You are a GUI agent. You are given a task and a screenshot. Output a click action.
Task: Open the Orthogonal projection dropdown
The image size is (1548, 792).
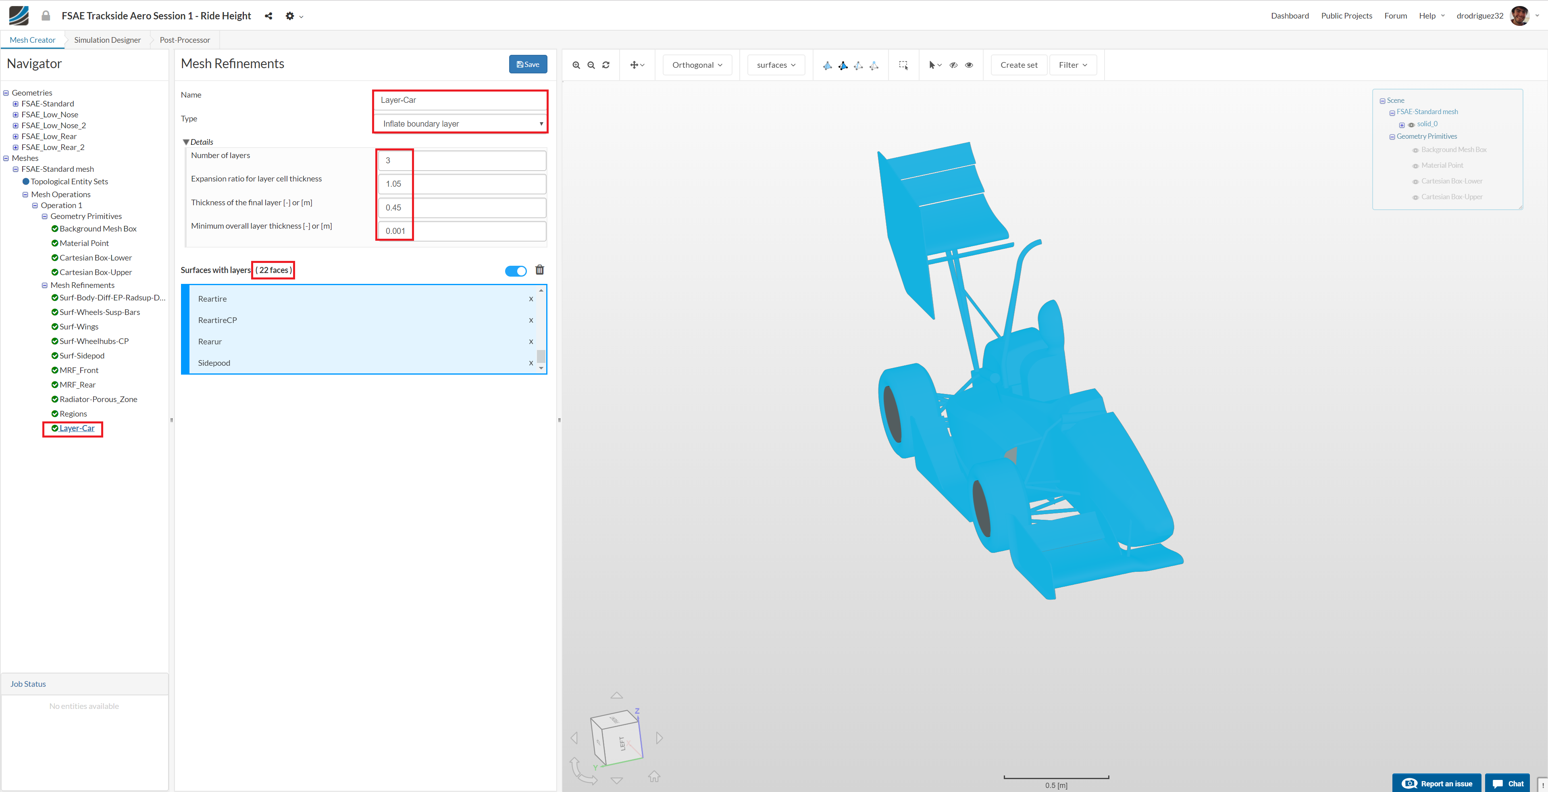697,65
